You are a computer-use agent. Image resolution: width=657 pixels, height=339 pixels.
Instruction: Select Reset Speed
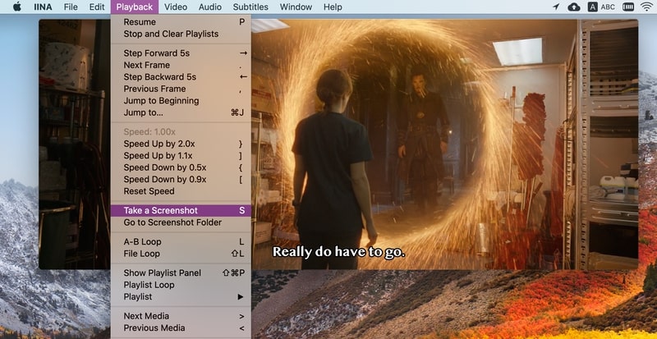tap(181, 191)
